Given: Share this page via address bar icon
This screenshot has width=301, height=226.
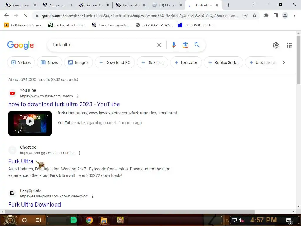Looking at the screenshot, I should 245,15.
